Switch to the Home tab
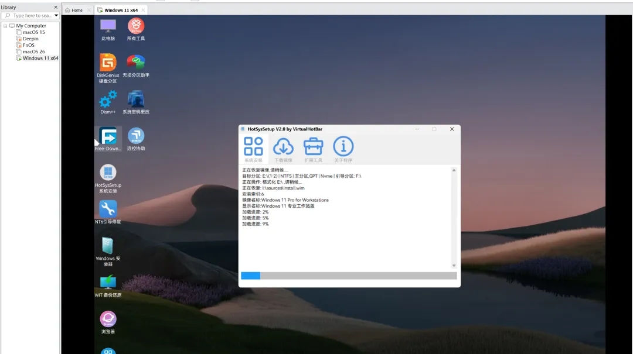Screen dimensions: 633x354 pyautogui.click(x=74, y=10)
